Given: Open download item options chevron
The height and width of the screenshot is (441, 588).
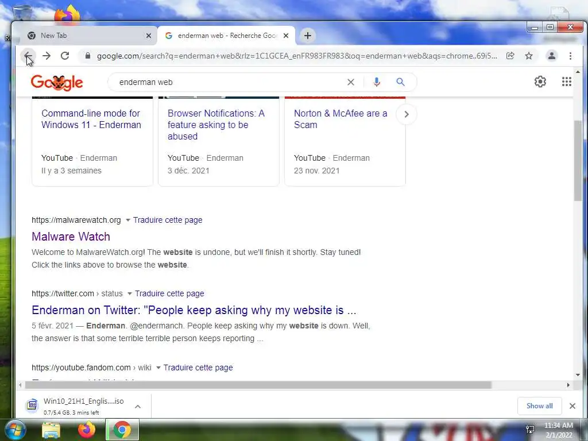Looking at the screenshot, I should (x=138, y=407).
